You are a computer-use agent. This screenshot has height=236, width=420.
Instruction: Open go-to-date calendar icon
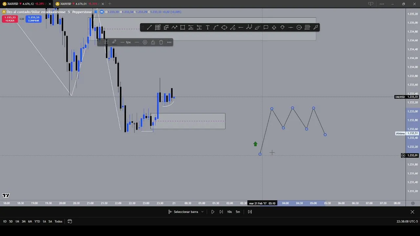(x=70, y=222)
